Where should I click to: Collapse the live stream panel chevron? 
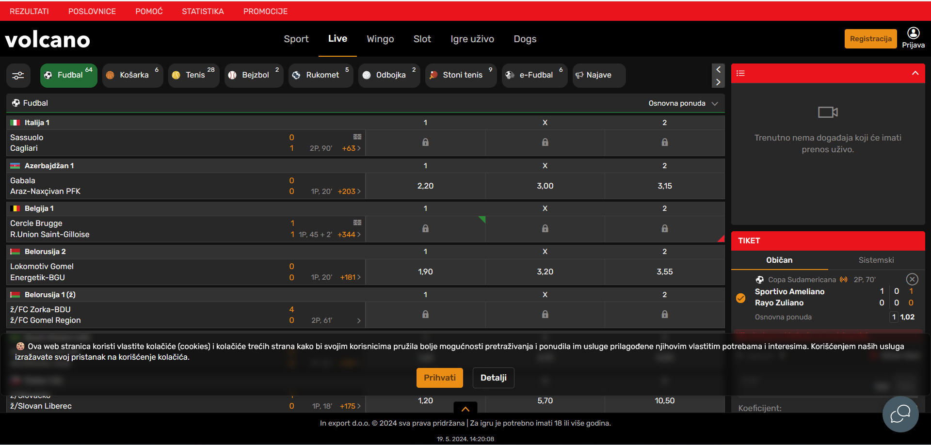pos(915,73)
